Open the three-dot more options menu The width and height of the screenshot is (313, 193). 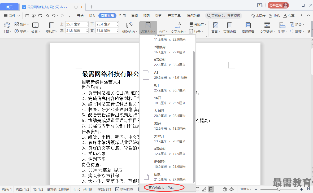pos(301,16)
